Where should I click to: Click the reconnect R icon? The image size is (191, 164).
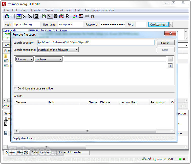click(67, 16)
